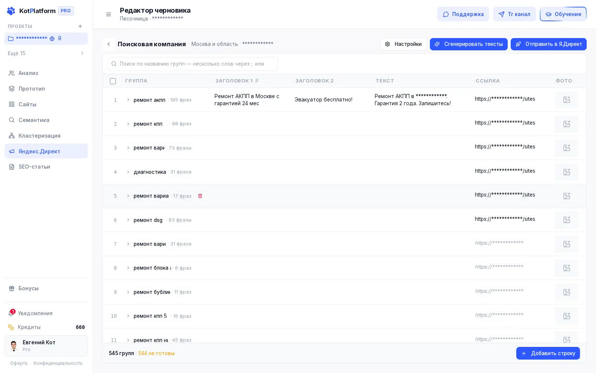Click Отправить в Я.Директ button
This screenshot has height=373, width=596.
click(548, 44)
